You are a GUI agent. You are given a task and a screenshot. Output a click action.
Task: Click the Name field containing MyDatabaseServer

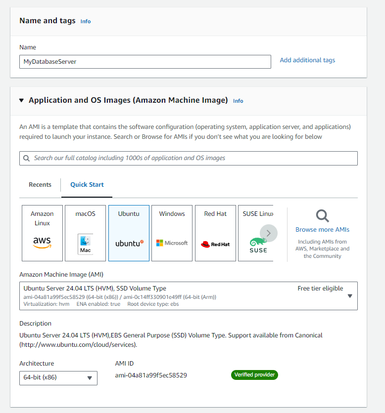click(145, 62)
